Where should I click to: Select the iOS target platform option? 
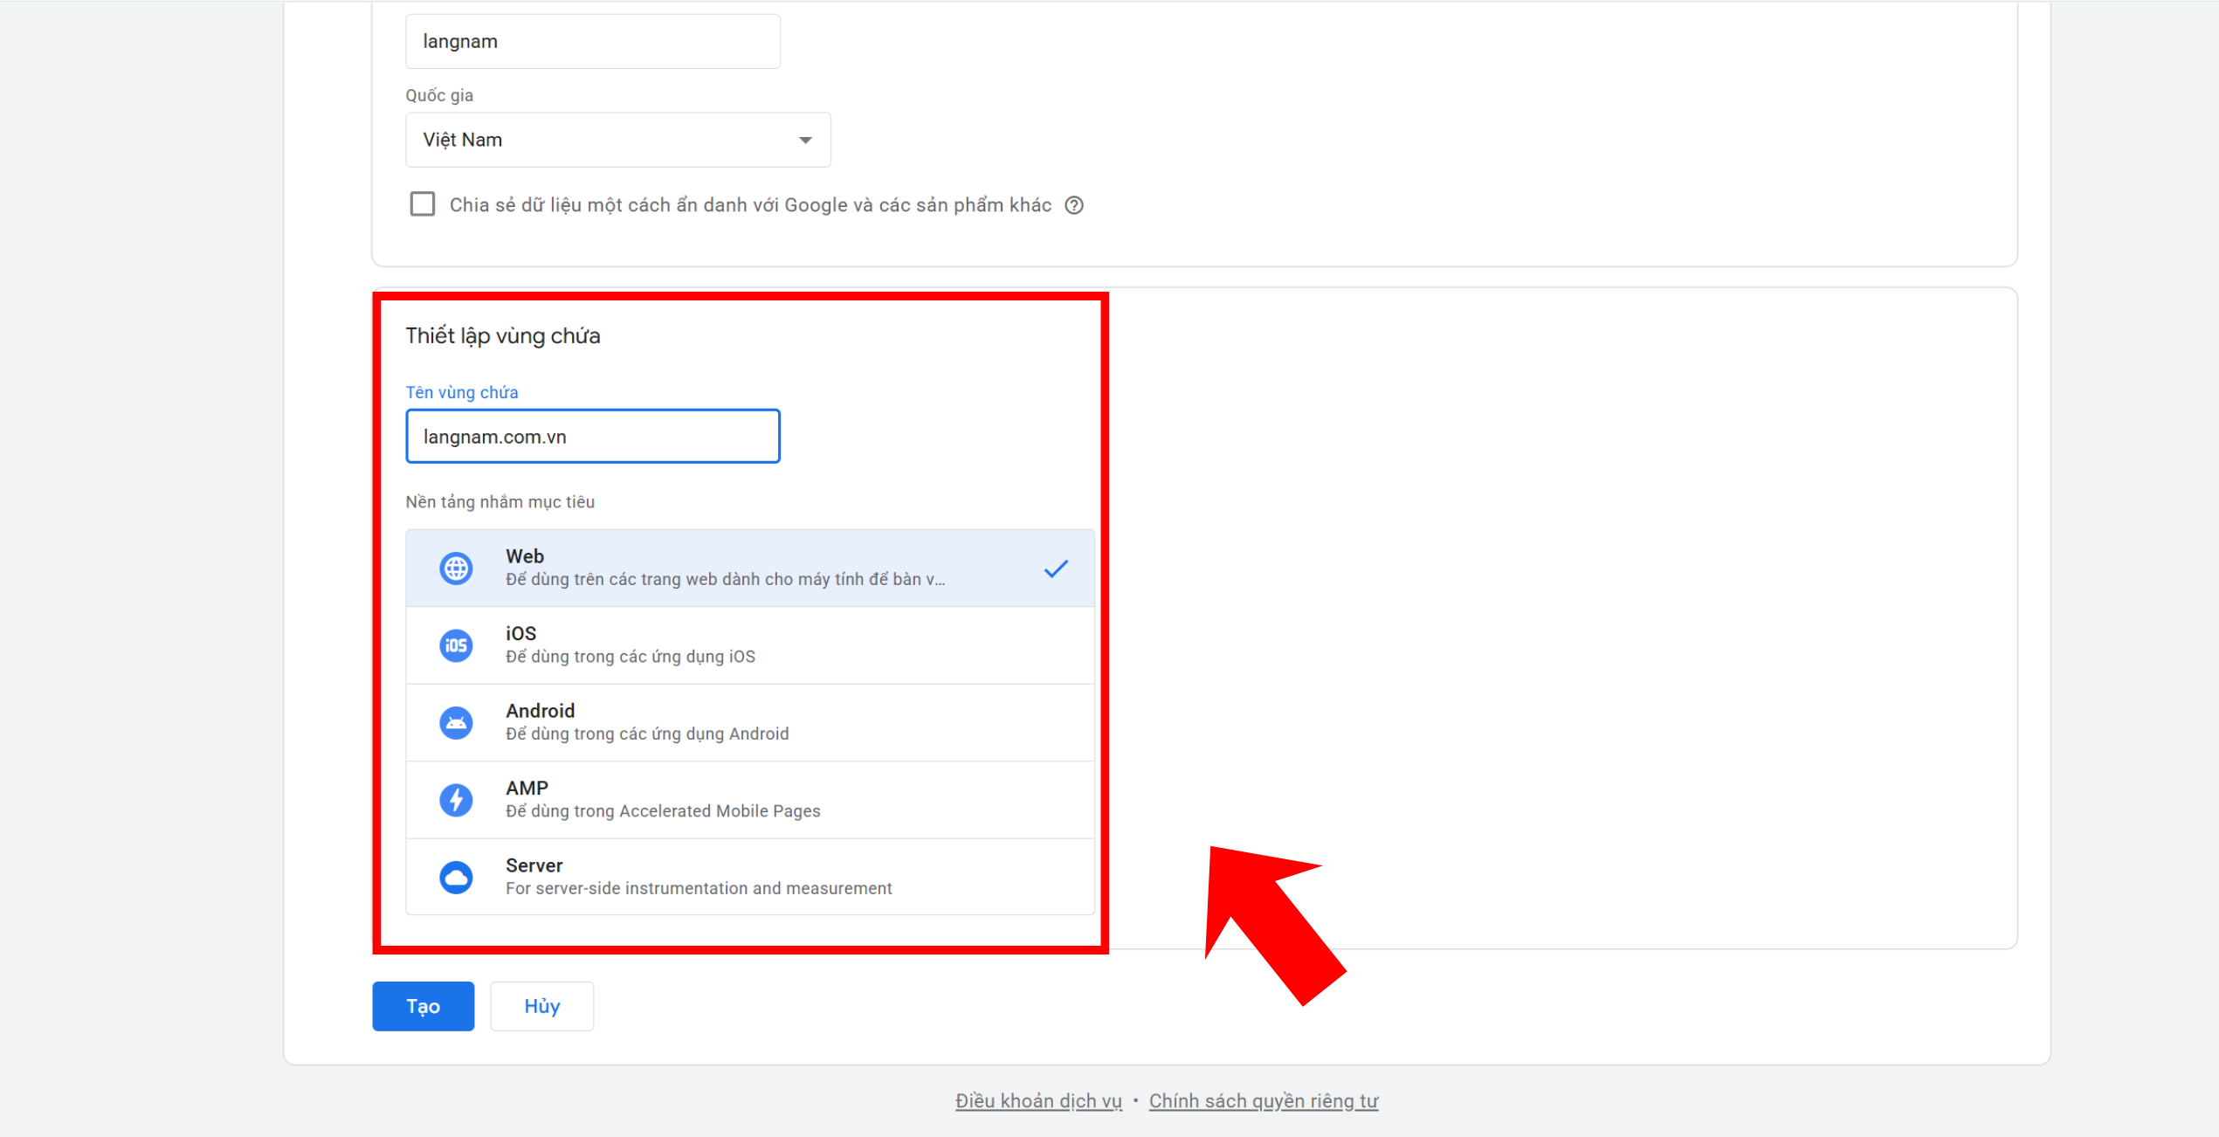(750, 645)
